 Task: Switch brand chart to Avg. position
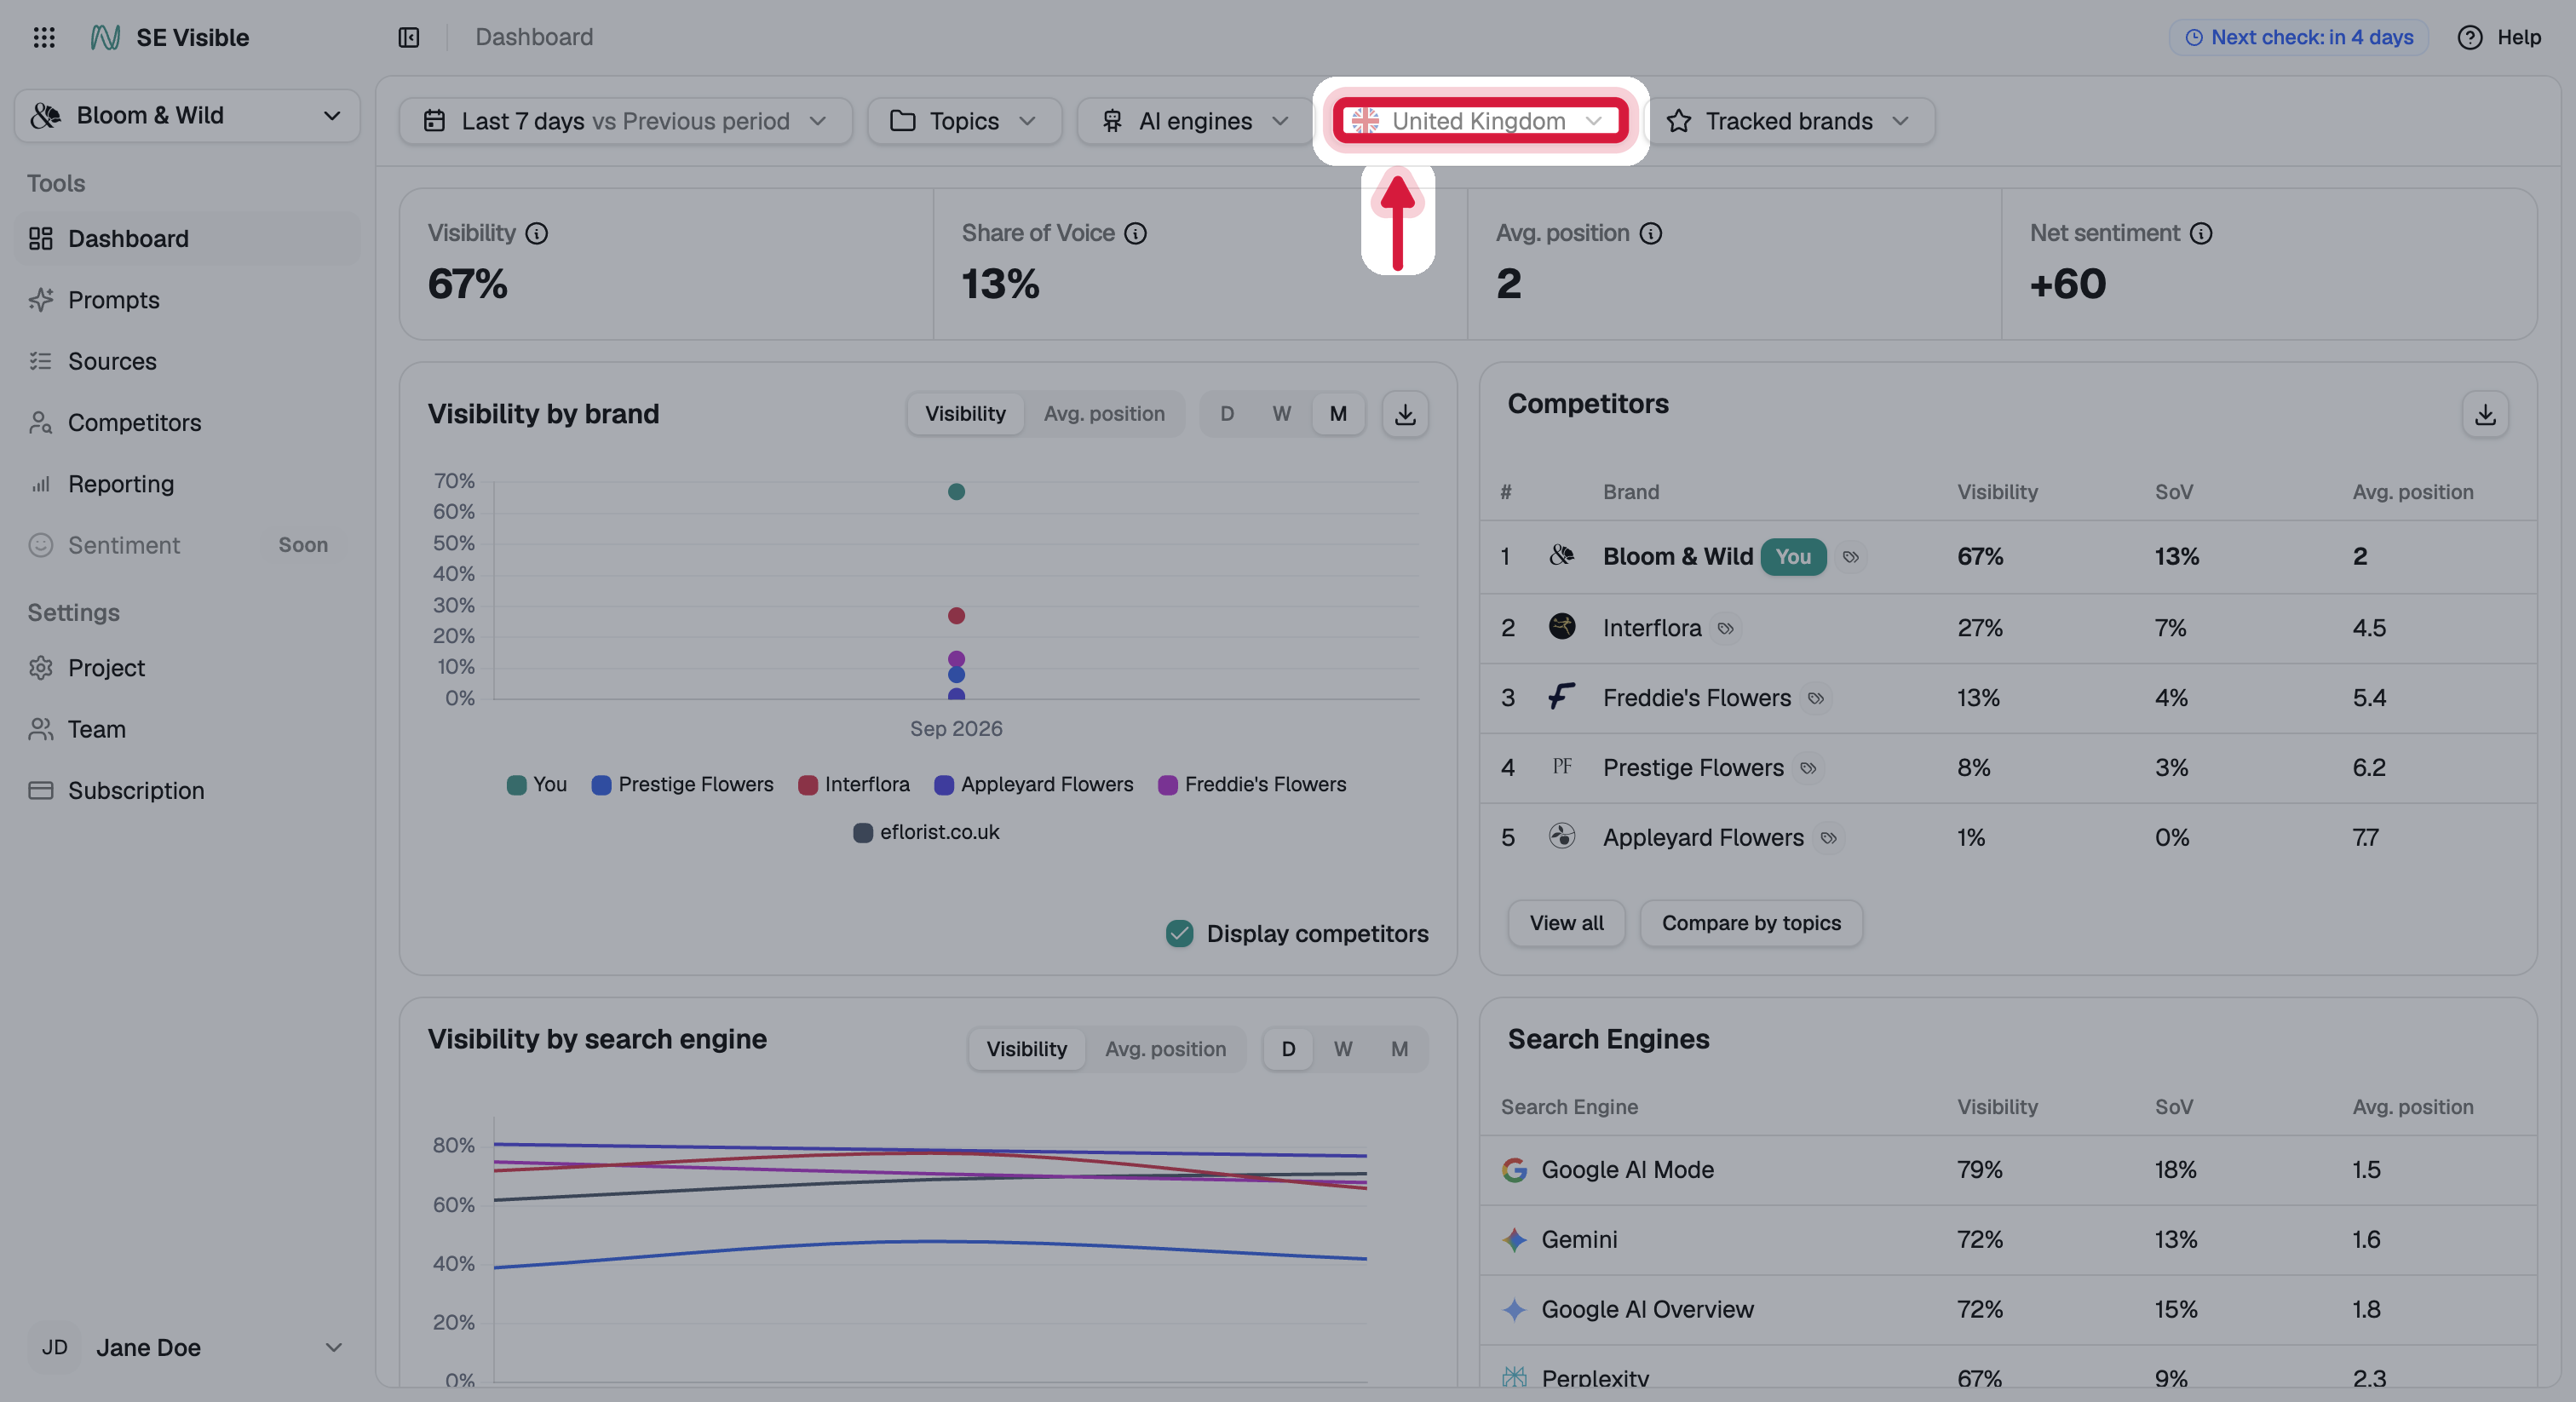pyautogui.click(x=1104, y=414)
